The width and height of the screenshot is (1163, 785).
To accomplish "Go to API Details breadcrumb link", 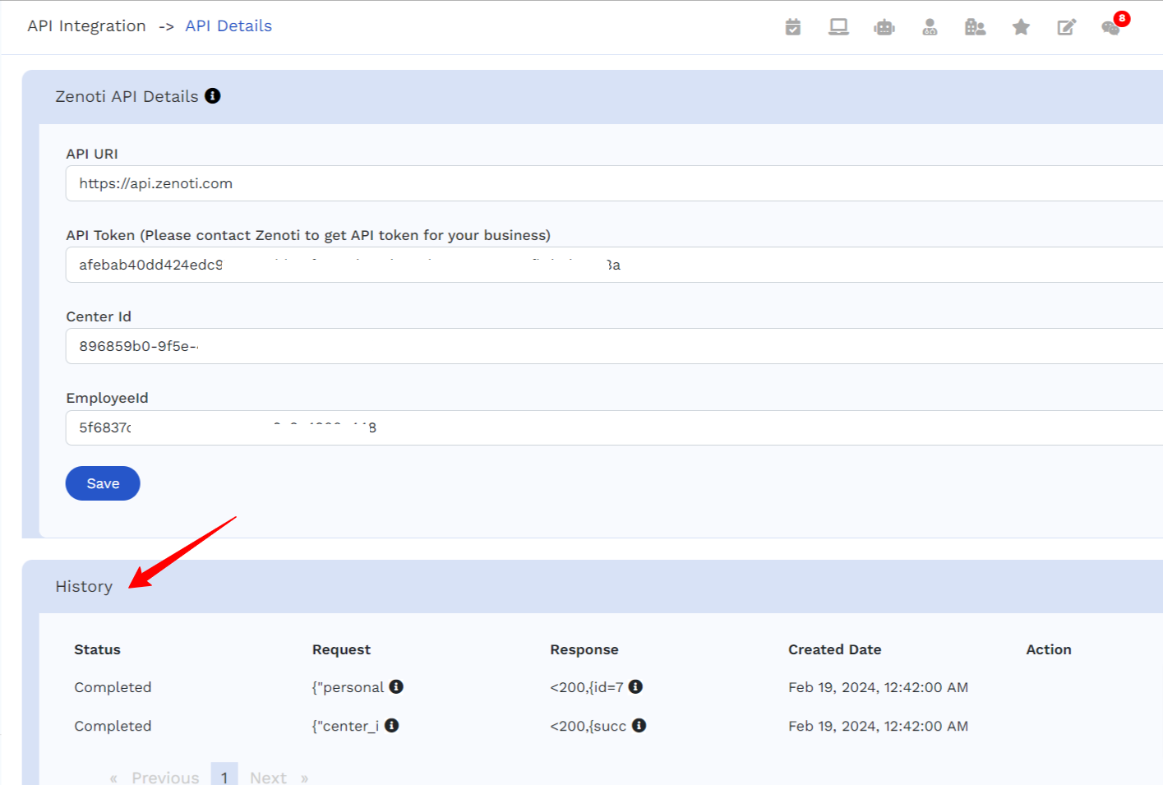I will pos(228,26).
